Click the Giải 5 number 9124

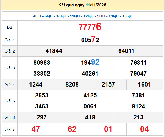138,106
